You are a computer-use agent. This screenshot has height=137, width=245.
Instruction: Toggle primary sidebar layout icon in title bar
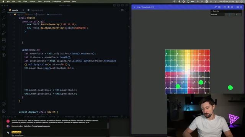[114, 5]
